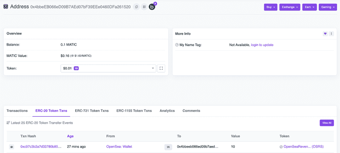Click the View All button

pyautogui.click(x=327, y=123)
